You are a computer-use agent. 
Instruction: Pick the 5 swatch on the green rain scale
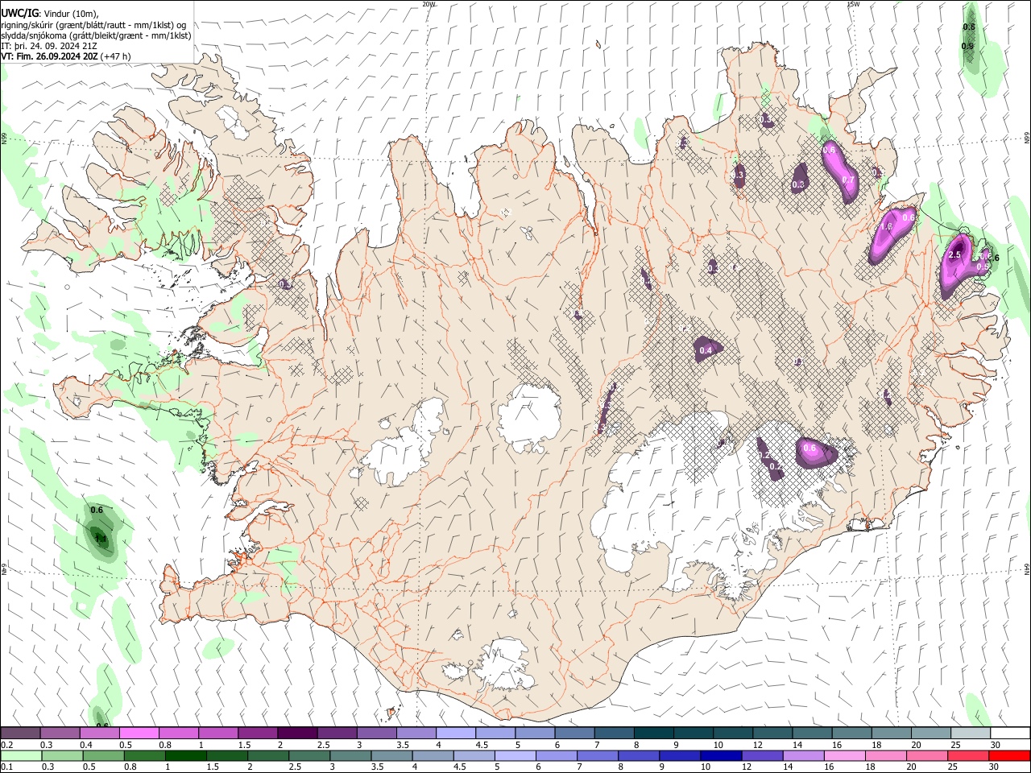[x=514, y=756]
